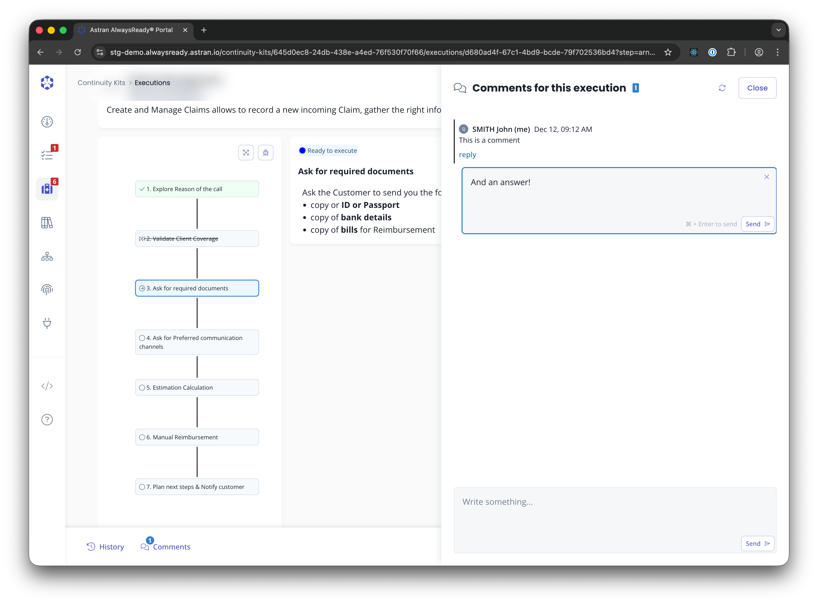
Task: Refresh the comments panel
Action: [722, 88]
